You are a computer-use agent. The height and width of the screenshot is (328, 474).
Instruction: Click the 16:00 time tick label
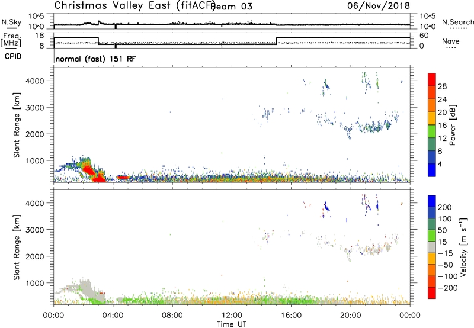point(291,316)
